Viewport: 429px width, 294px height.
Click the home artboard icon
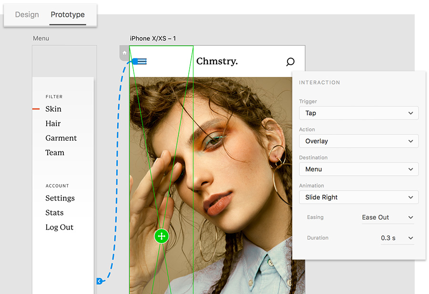tap(124, 52)
